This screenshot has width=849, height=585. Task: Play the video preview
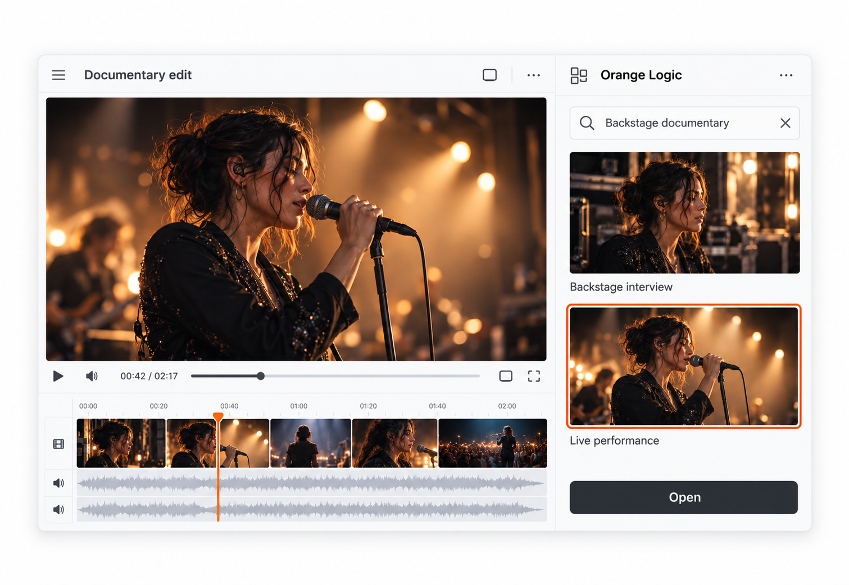(x=58, y=376)
